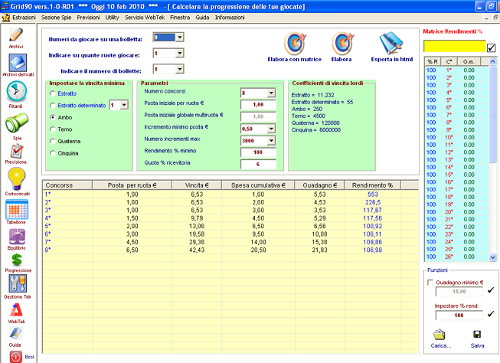500x363 pixels.
Task: Click the matrix list scroll down arrow
Action: tap(492, 257)
